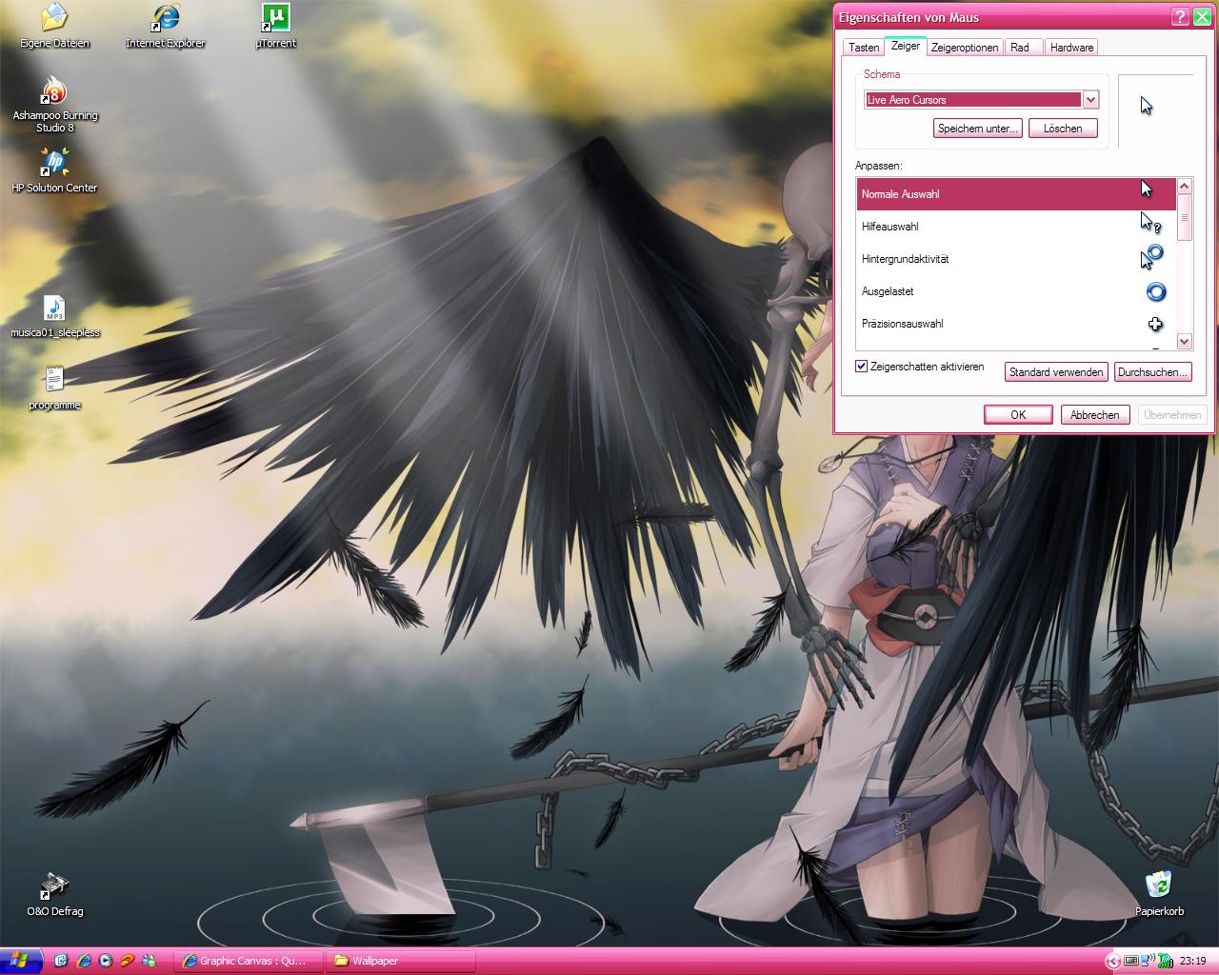Close the Eigenschaften von Maus dialog
This screenshot has width=1219, height=975.
click(1201, 17)
